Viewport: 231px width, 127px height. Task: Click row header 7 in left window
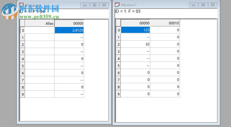[23, 80]
